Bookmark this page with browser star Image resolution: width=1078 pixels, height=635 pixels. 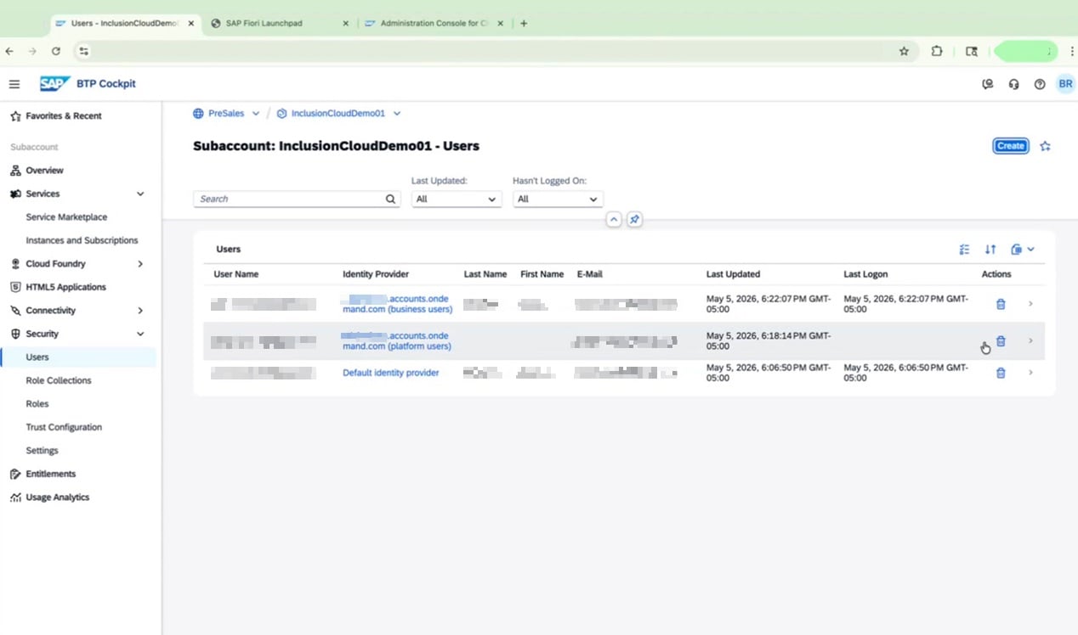point(904,51)
